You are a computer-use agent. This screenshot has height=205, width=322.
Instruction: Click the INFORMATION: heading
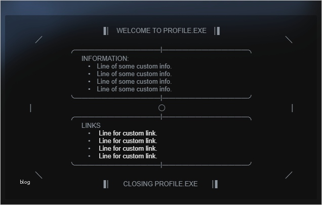(105, 59)
